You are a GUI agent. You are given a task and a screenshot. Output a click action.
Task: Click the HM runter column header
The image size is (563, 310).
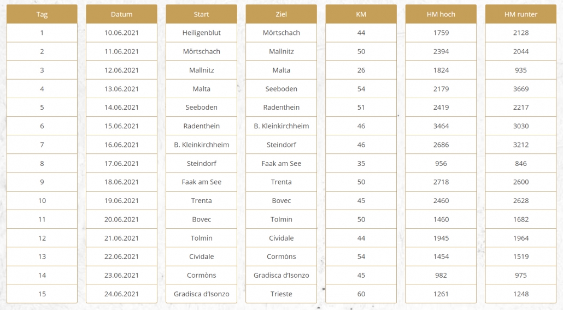pos(520,14)
